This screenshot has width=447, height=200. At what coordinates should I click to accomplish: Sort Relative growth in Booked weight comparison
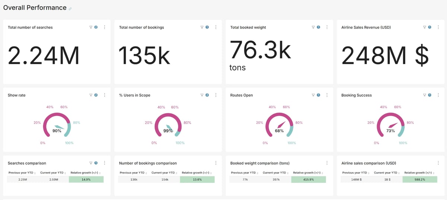pyautogui.click(x=323, y=173)
